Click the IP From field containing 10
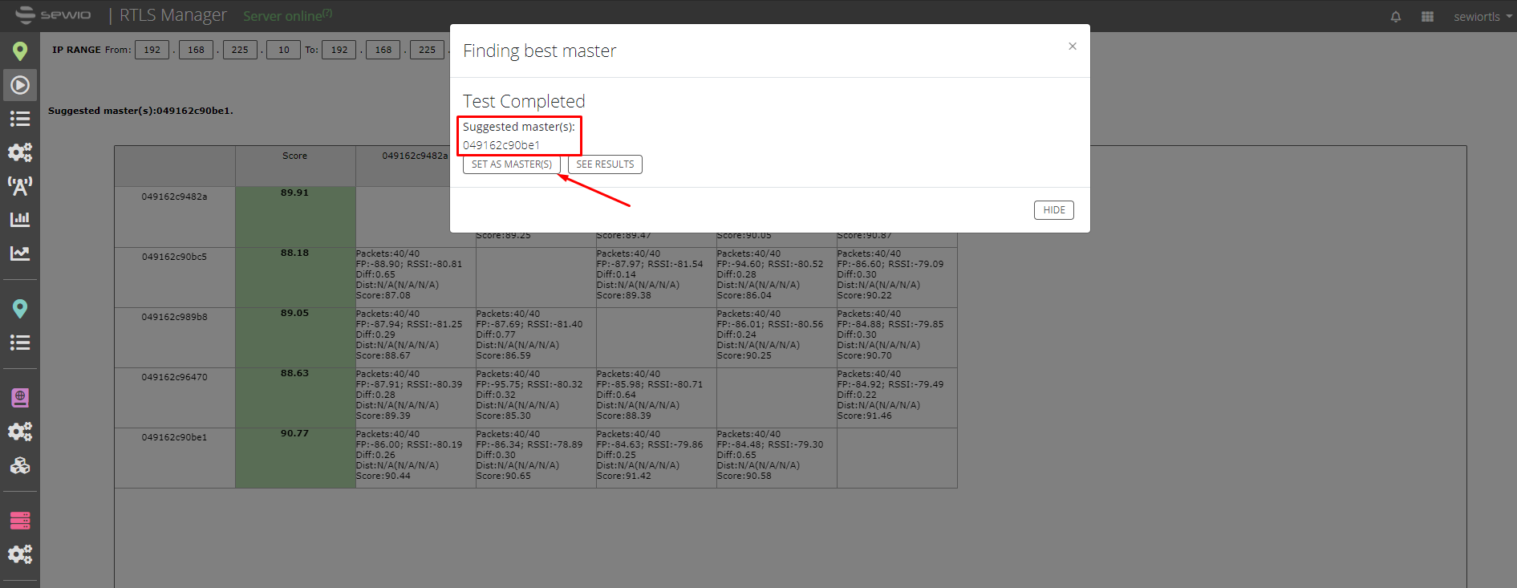This screenshot has height=588, width=1517. click(283, 50)
